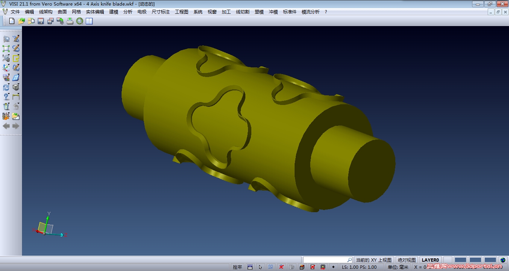Open the ? help menu
This screenshot has height=271, width=509.
[x=326, y=12]
